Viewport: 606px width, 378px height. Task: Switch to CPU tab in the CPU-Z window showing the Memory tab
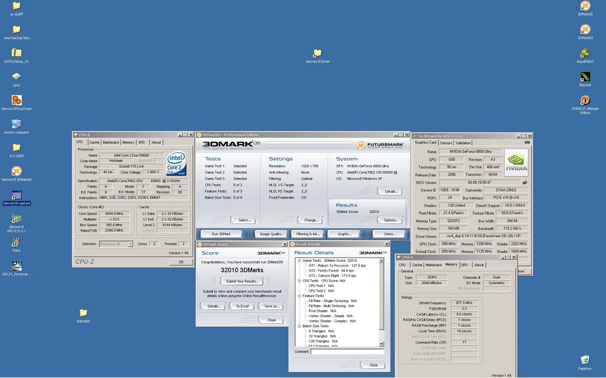(402, 265)
